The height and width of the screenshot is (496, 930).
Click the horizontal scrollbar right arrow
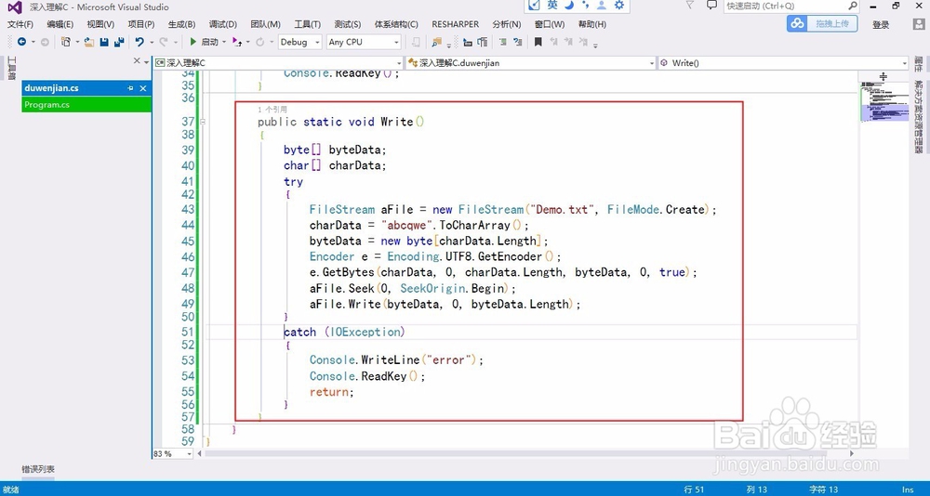pyautogui.click(x=852, y=453)
